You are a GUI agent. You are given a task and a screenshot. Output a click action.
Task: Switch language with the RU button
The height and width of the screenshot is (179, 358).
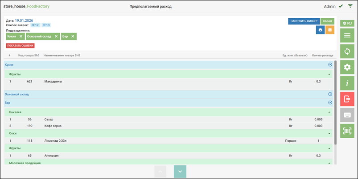[347, 23]
